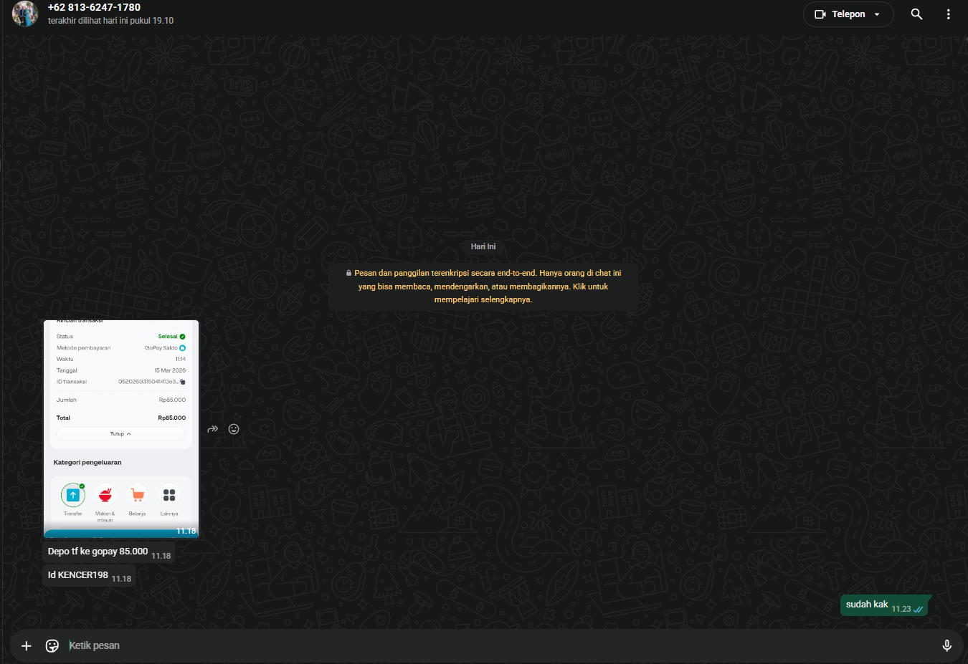This screenshot has width=968, height=664.
Task: Start recording a voice message
Action: [946, 646]
